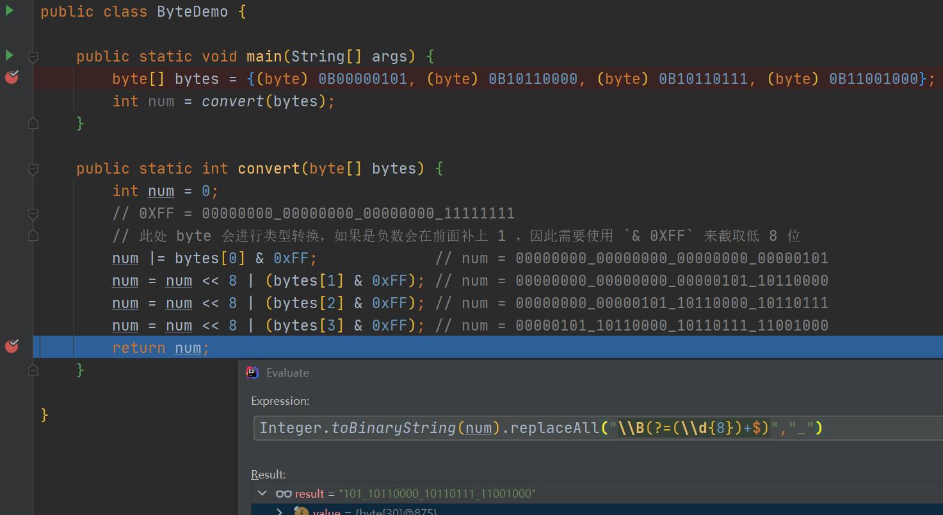This screenshot has width=943, height=515.
Task: Click the glasses watch icon beside result
Action: (284, 494)
